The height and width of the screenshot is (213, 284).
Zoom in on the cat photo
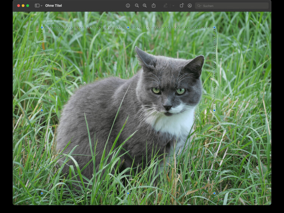pos(145,6)
